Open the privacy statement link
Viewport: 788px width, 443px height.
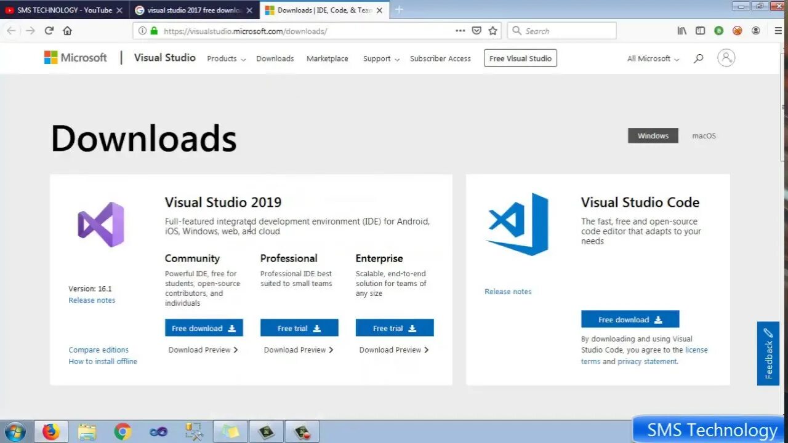point(647,361)
